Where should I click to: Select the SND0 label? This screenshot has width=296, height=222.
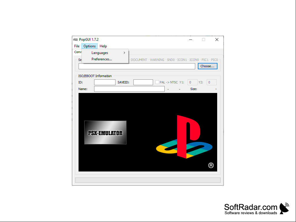tap(171, 60)
